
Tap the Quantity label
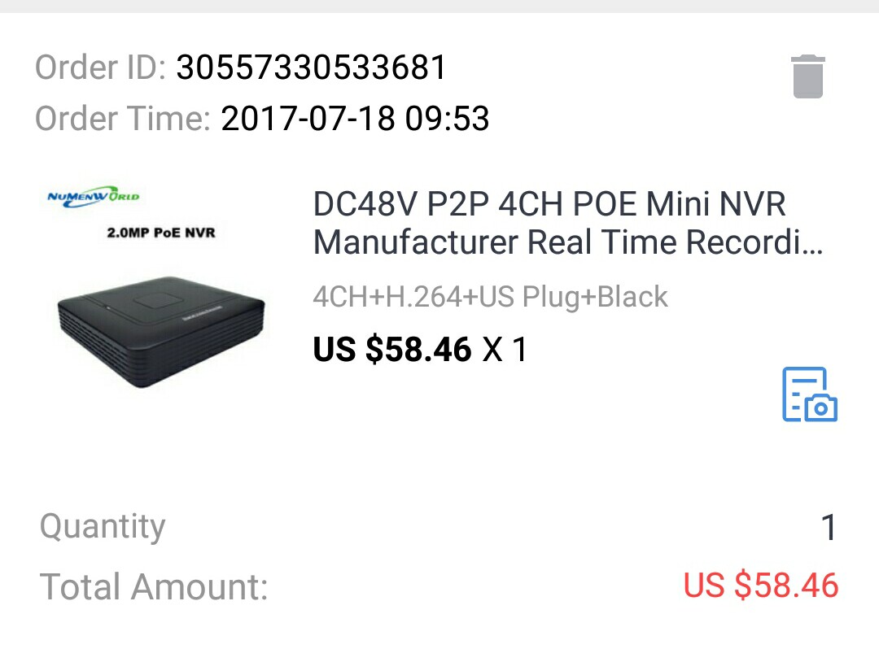103,527
